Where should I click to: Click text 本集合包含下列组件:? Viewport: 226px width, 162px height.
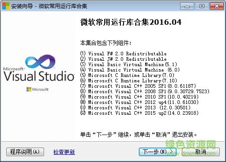tap(106, 43)
